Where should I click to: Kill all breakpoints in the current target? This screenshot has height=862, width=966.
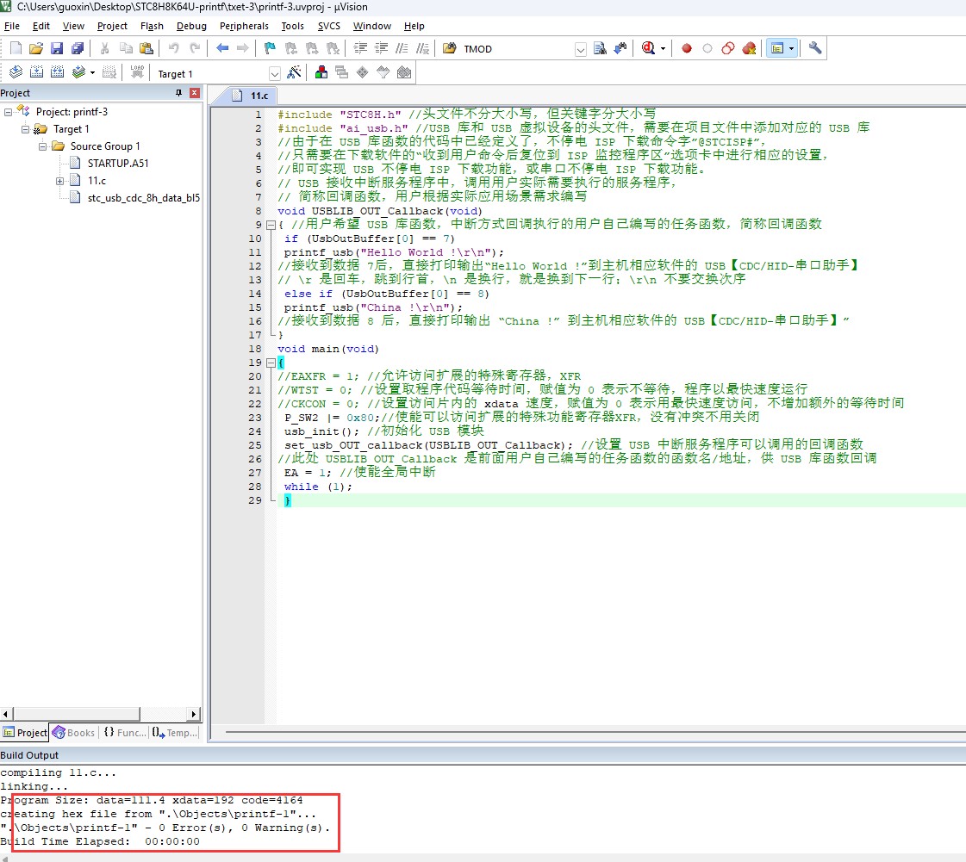[x=749, y=48]
